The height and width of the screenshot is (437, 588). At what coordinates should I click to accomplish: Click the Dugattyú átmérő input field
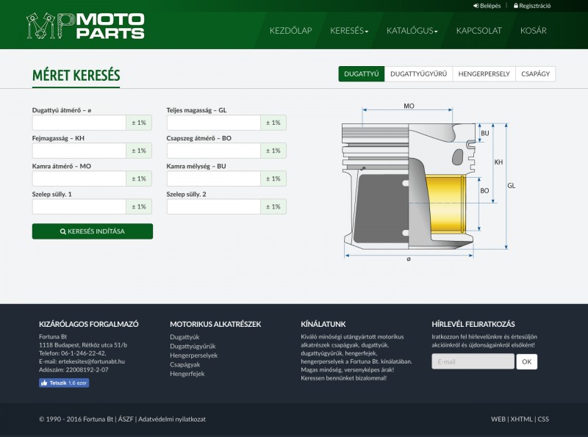point(79,123)
